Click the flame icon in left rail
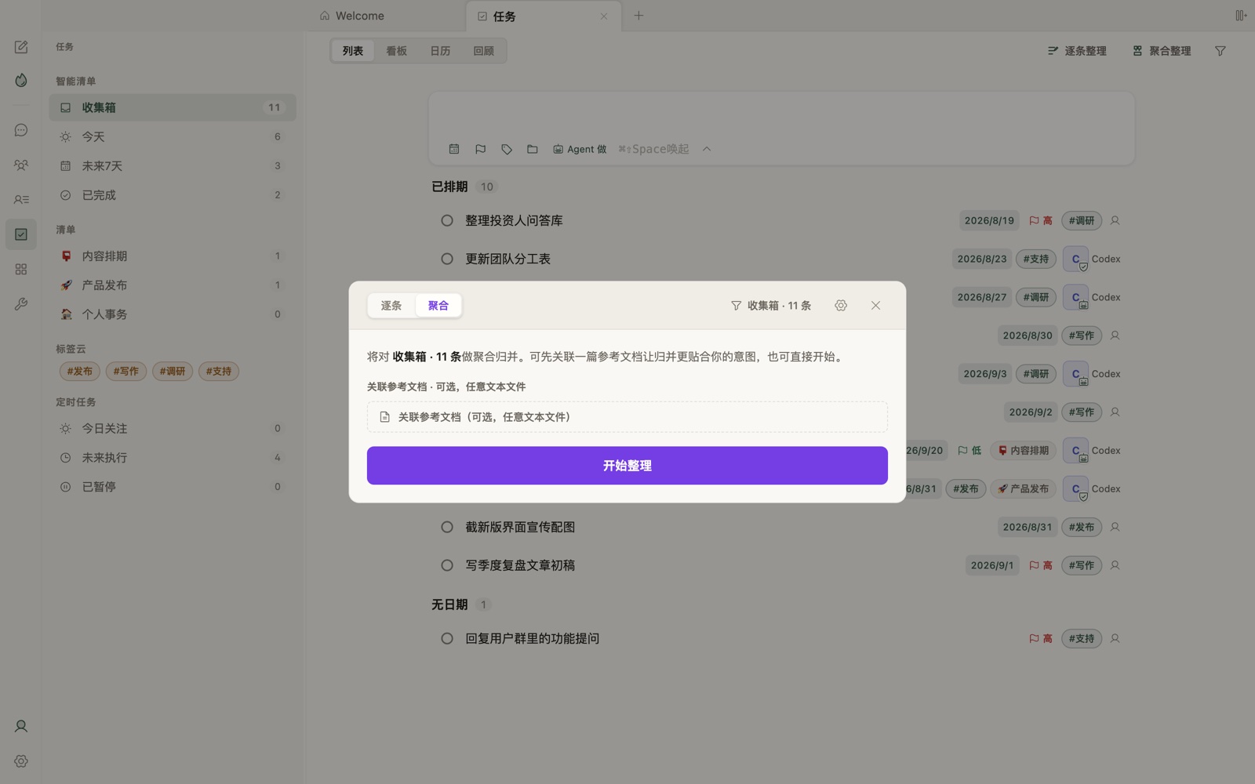 [21, 80]
